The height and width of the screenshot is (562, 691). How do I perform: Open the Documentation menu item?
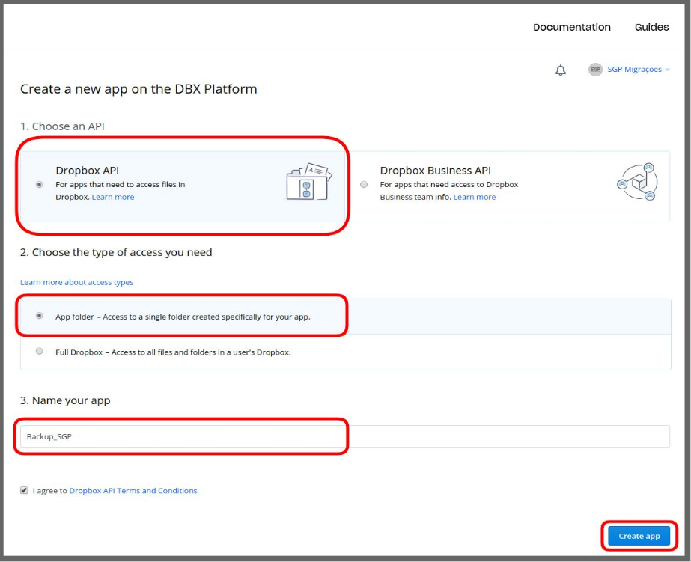[x=571, y=27]
